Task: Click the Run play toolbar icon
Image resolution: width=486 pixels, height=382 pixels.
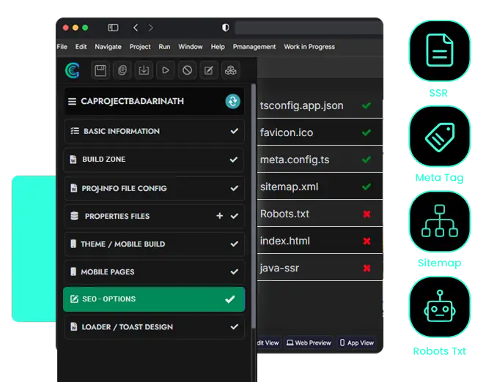Action: click(x=166, y=70)
